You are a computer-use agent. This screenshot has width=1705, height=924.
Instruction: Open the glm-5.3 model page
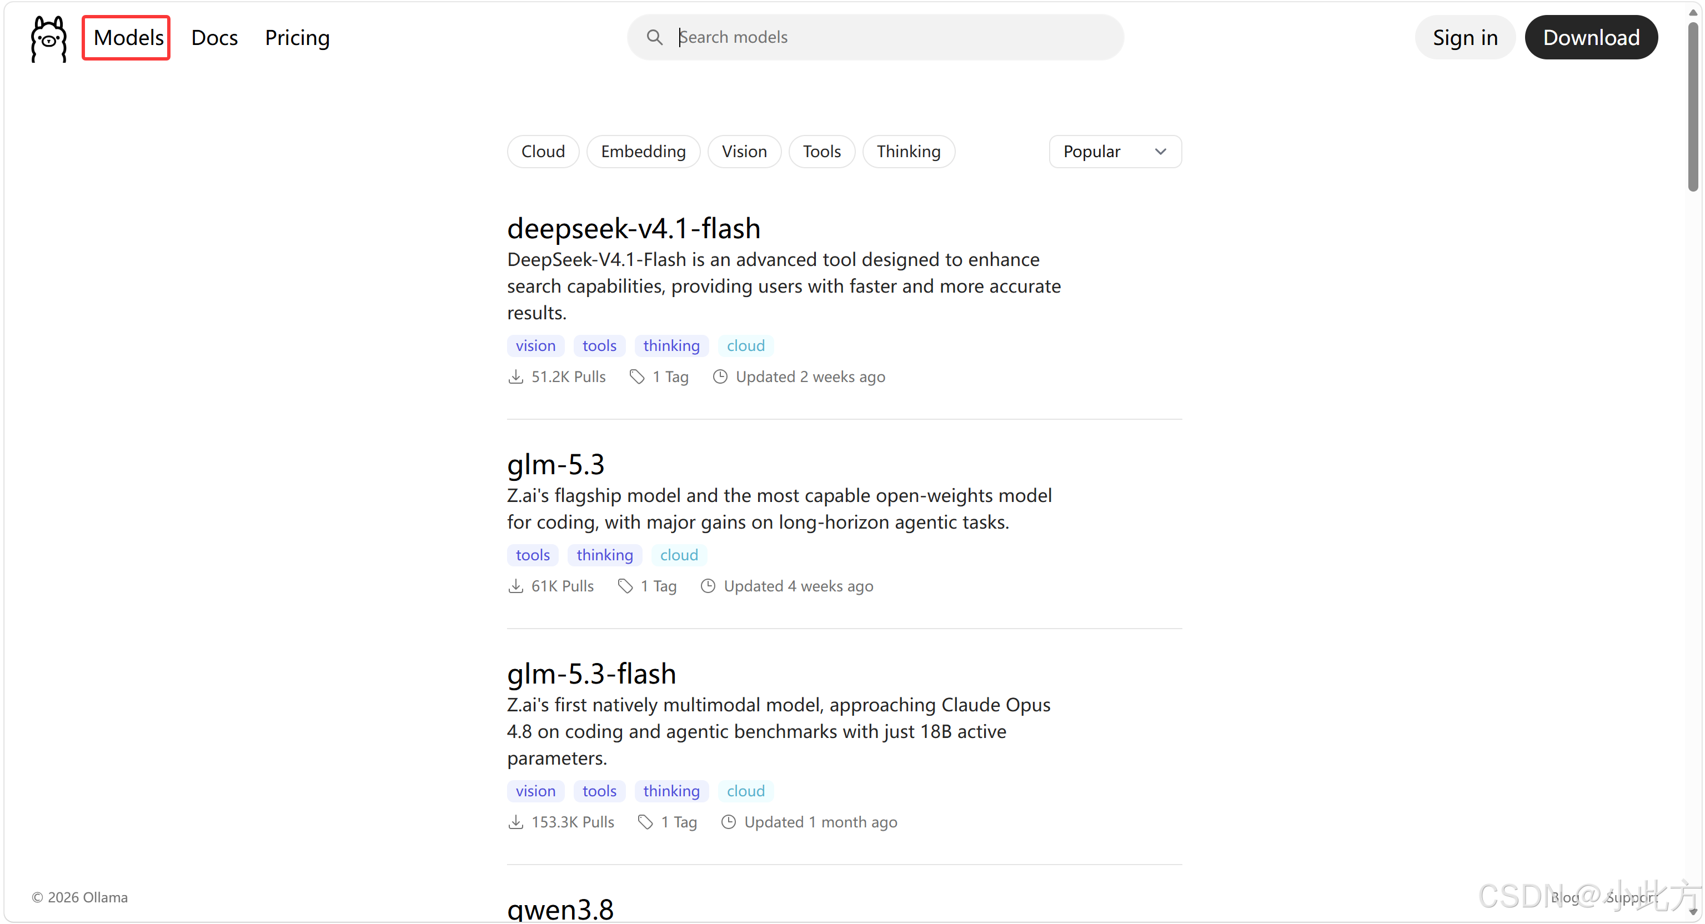click(x=556, y=464)
